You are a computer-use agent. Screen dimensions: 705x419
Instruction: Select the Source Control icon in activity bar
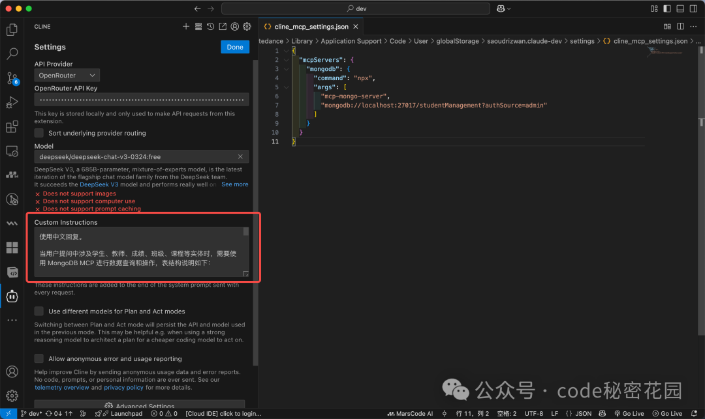click(x=12, y=78)
